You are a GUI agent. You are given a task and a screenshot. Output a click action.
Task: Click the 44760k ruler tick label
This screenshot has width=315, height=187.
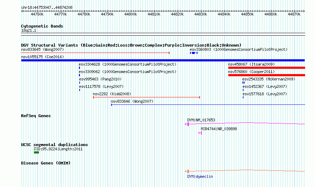tap(37, 14)
